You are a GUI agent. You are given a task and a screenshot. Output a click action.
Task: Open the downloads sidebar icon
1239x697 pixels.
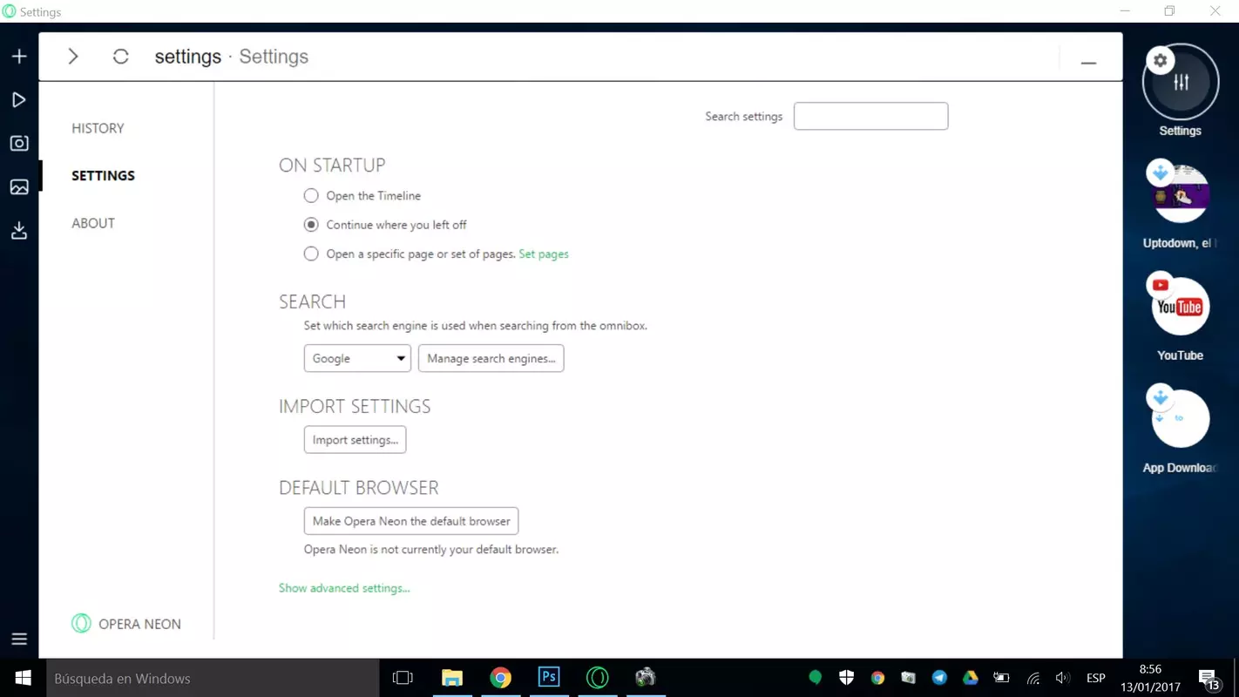point(19,231)
